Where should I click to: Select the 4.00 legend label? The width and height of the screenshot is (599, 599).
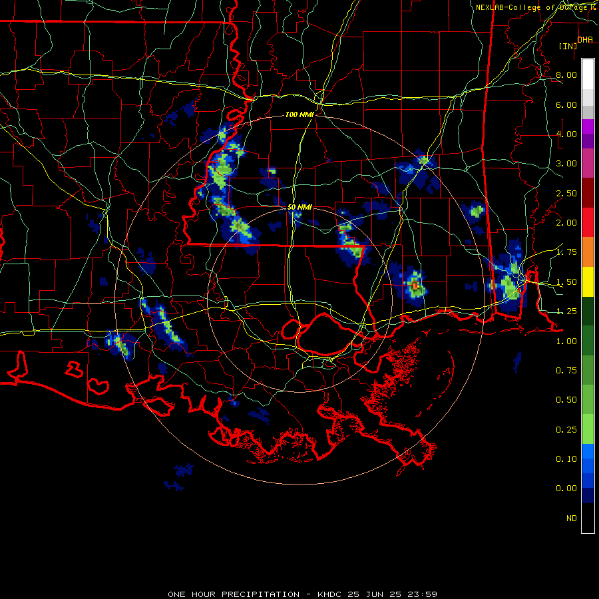tap(566, 134)
